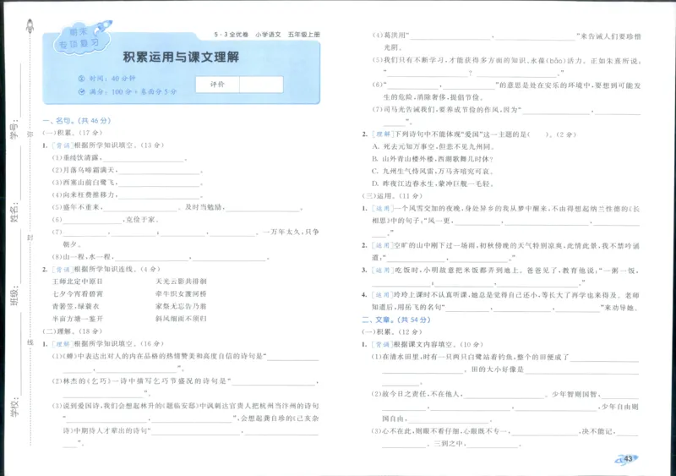676x476 pixels.
Task: Click the matching item 牵牛织女渡河桥
Action: 181,294
